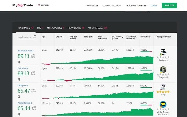This screenshot has height=117, width=187.
Task: Bookmark the Alpha Runner III strategy
Action: (19, 114)
